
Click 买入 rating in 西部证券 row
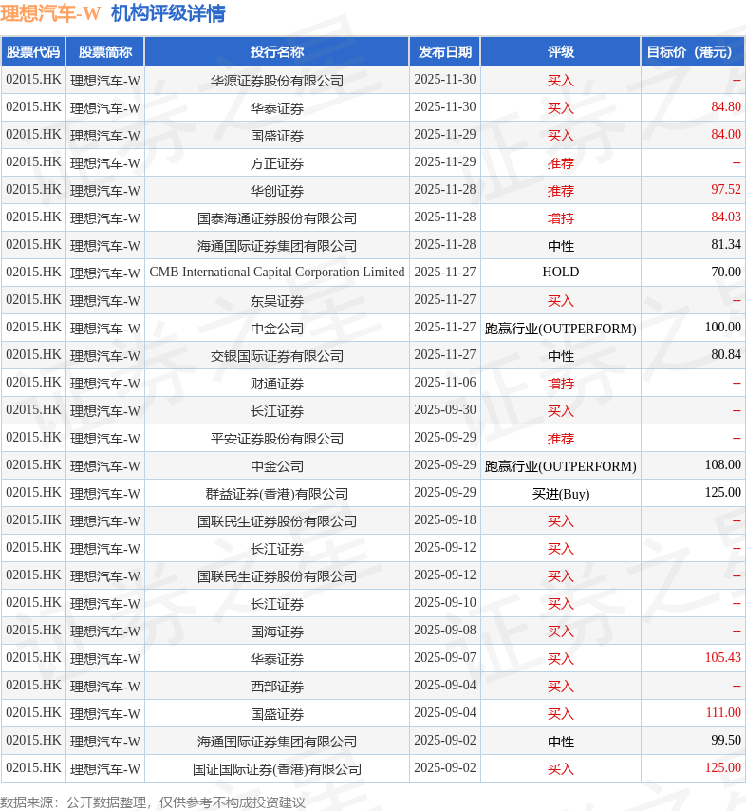pos(560,687)
